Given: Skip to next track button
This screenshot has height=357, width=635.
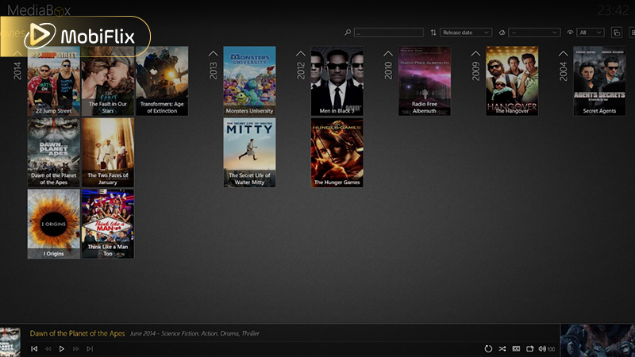Looking at the screenshot, I should [90, 348].
